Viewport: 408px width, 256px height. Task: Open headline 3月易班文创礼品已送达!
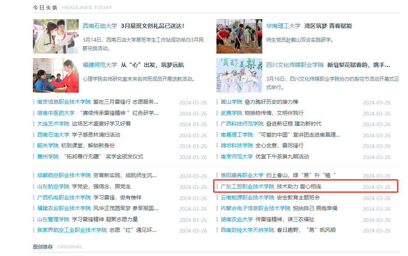[x=153, y=26]
